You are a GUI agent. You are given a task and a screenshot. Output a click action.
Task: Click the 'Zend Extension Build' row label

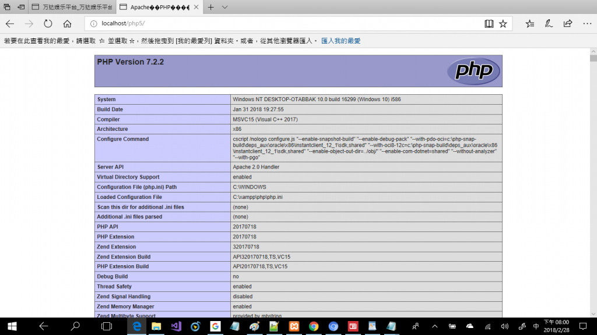point(124,256)
